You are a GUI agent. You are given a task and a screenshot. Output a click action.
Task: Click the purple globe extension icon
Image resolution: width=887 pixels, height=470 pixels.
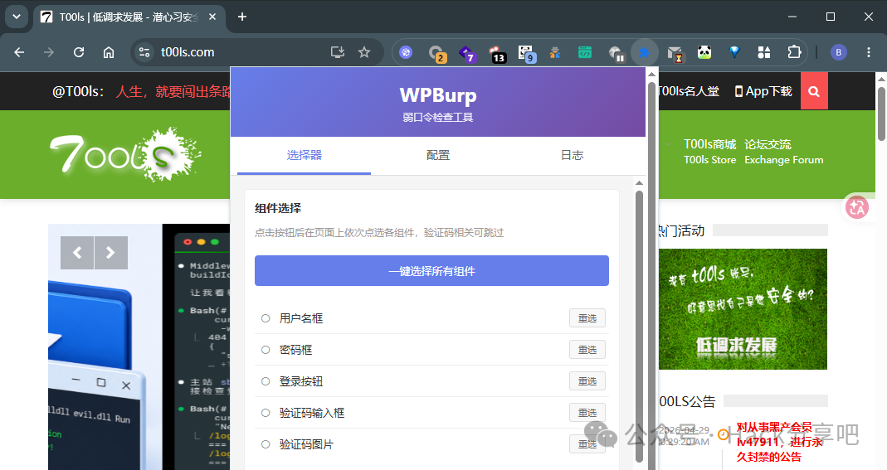coord(406,52)
